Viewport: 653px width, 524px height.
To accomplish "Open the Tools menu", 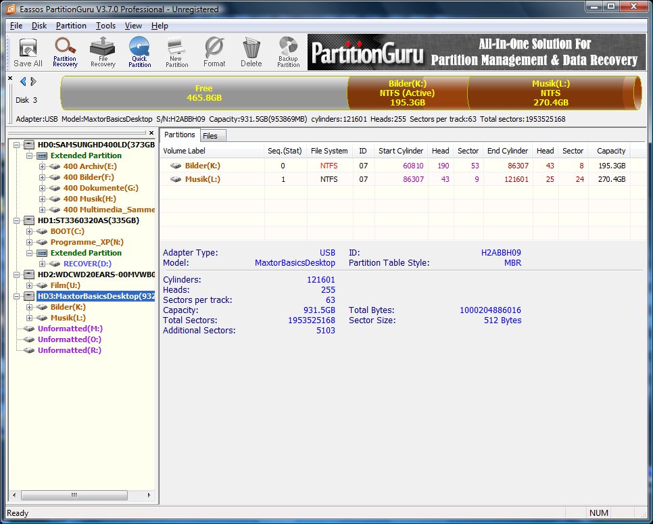I will [105, 26].
